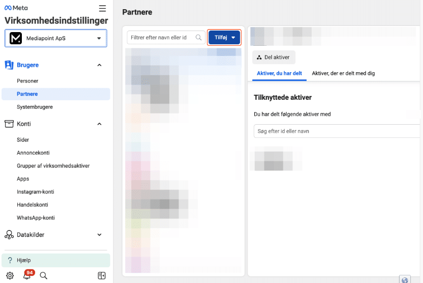
Task: Click the search magnifier icon at bottom
Action: [x=43, y=275]
